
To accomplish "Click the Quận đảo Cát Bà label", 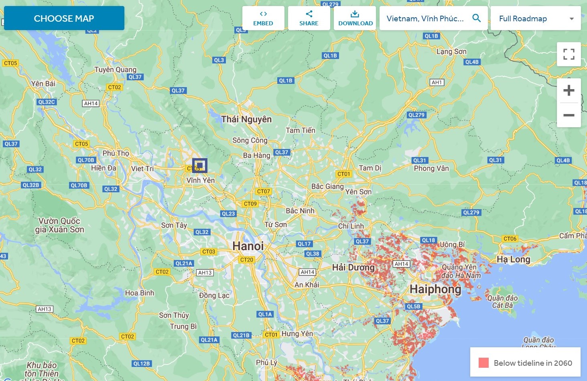I will 502,302.
